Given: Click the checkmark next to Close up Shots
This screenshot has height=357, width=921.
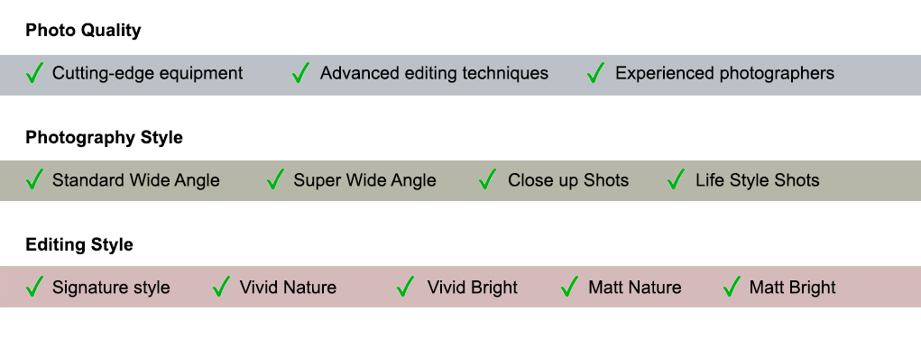Looking at the screenshot, I should pyautogui.click(x=487, y=179).
